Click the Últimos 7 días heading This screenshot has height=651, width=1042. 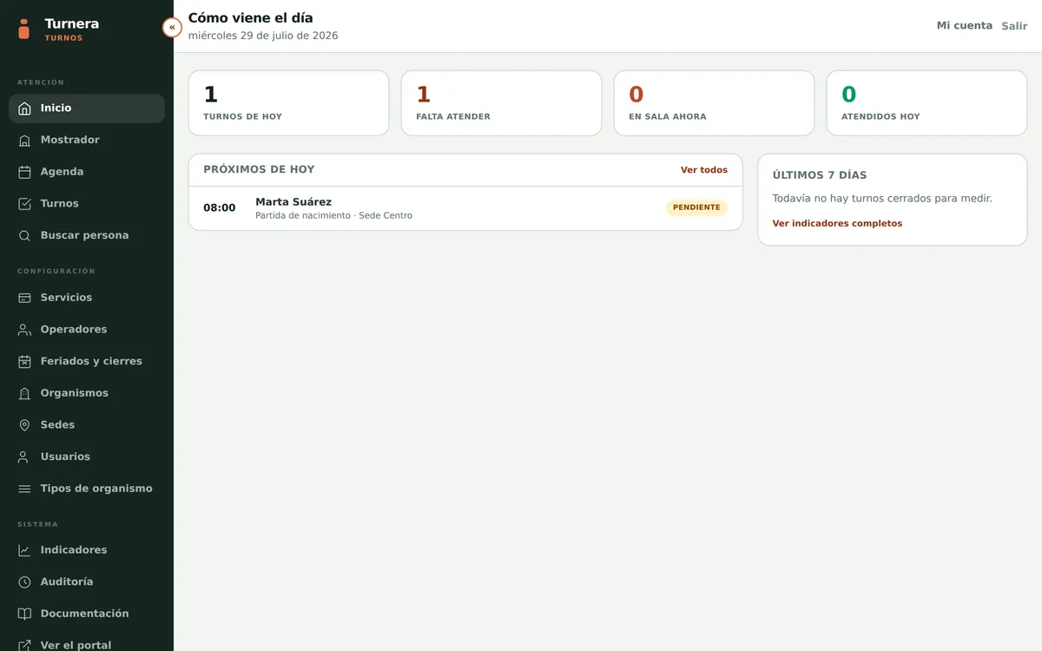pos(820,175)
